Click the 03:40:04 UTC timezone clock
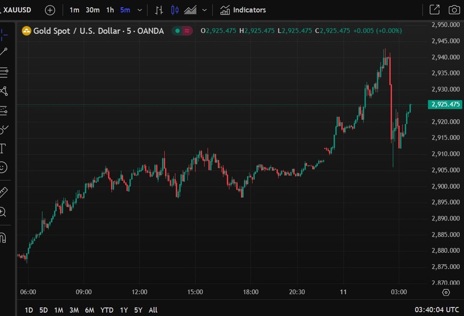 click(x=436, y=310)
